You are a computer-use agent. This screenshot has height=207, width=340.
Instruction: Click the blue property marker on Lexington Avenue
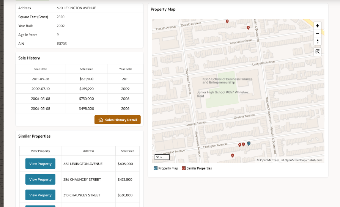coord(249,143)
